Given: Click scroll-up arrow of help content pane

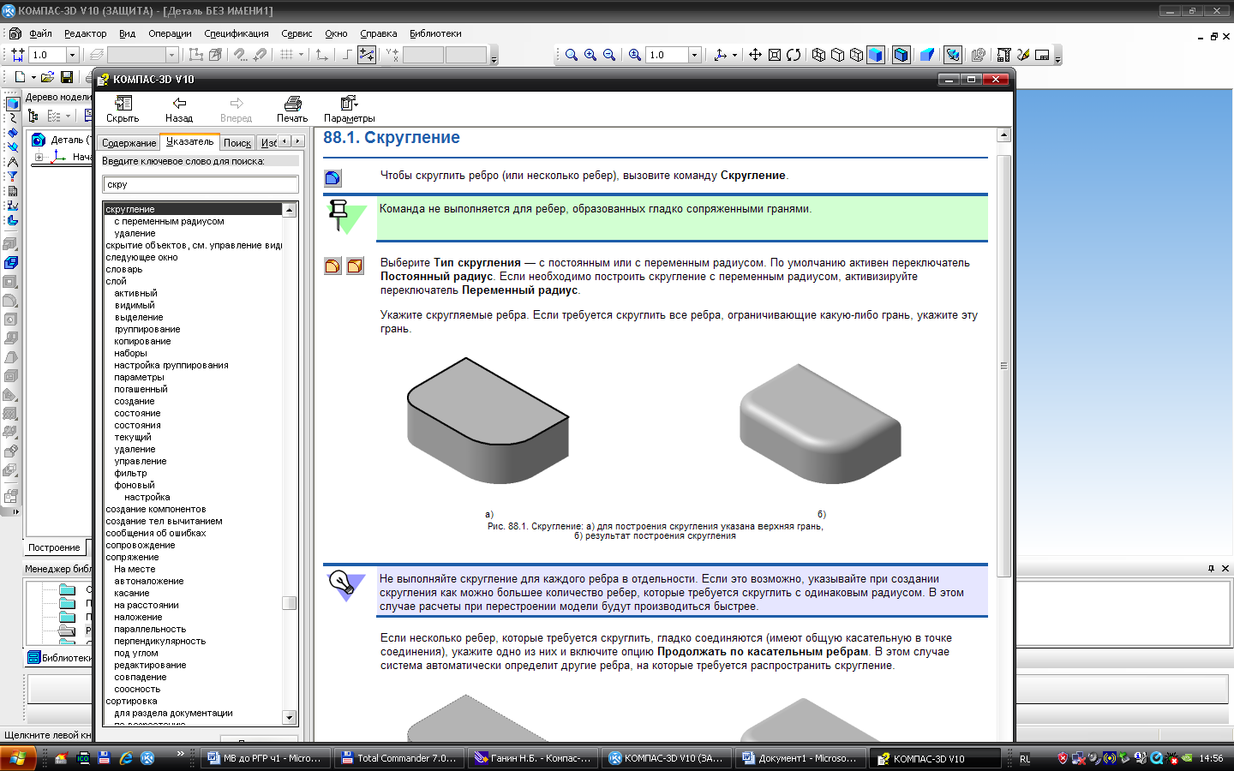Looking at the screenshot, I should (x=1003, y=134).
